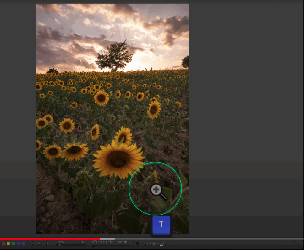Apply the green color label
The width and height of the screenshot is (304, 250).
pyautogui.click(x=13, y=243)
